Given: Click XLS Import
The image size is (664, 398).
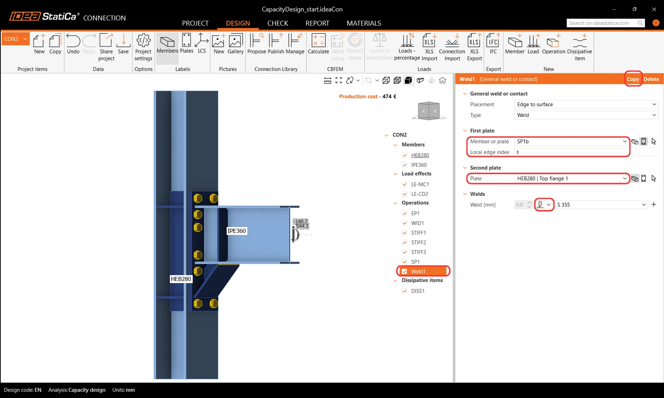Looking at the screenshot, I should click(430, 47).
